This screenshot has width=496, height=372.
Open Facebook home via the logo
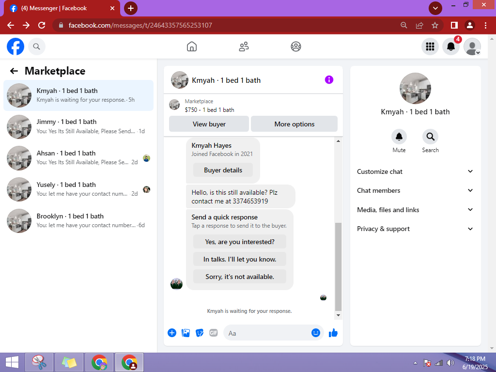pyautogui.click(x=15, y=46)
